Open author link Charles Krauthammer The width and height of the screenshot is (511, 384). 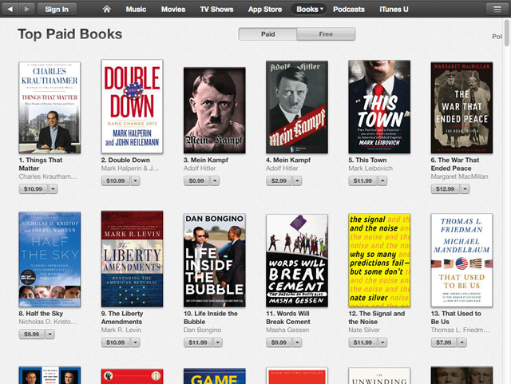tap(48, 176)
